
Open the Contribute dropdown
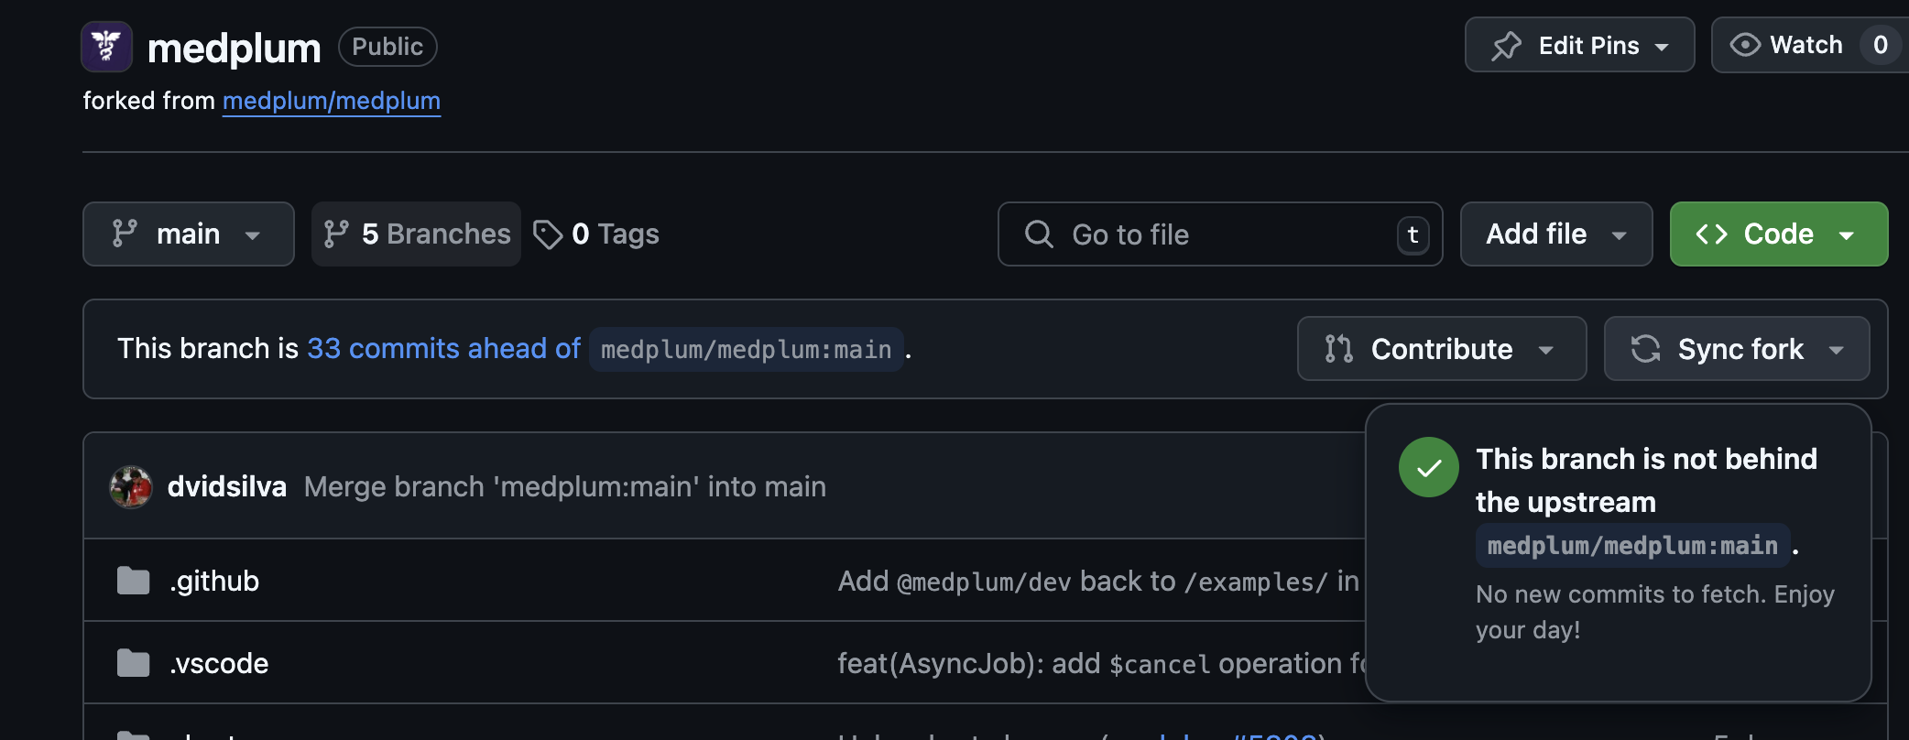[x=1442, y=349]
